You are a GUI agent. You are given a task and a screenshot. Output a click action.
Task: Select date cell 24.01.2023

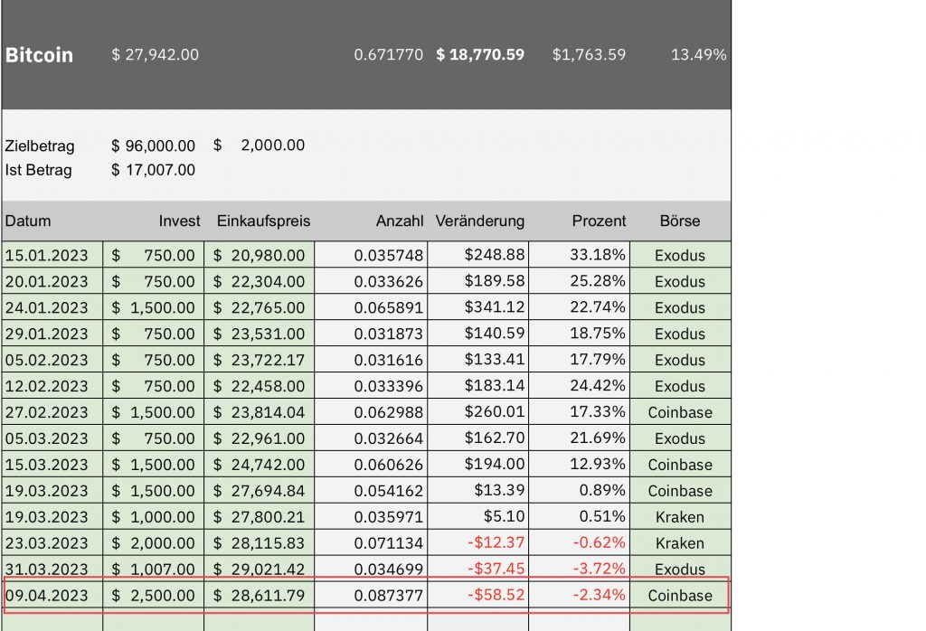52,307
